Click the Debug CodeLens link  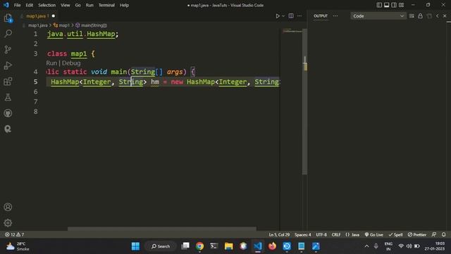tap(71, 63)
